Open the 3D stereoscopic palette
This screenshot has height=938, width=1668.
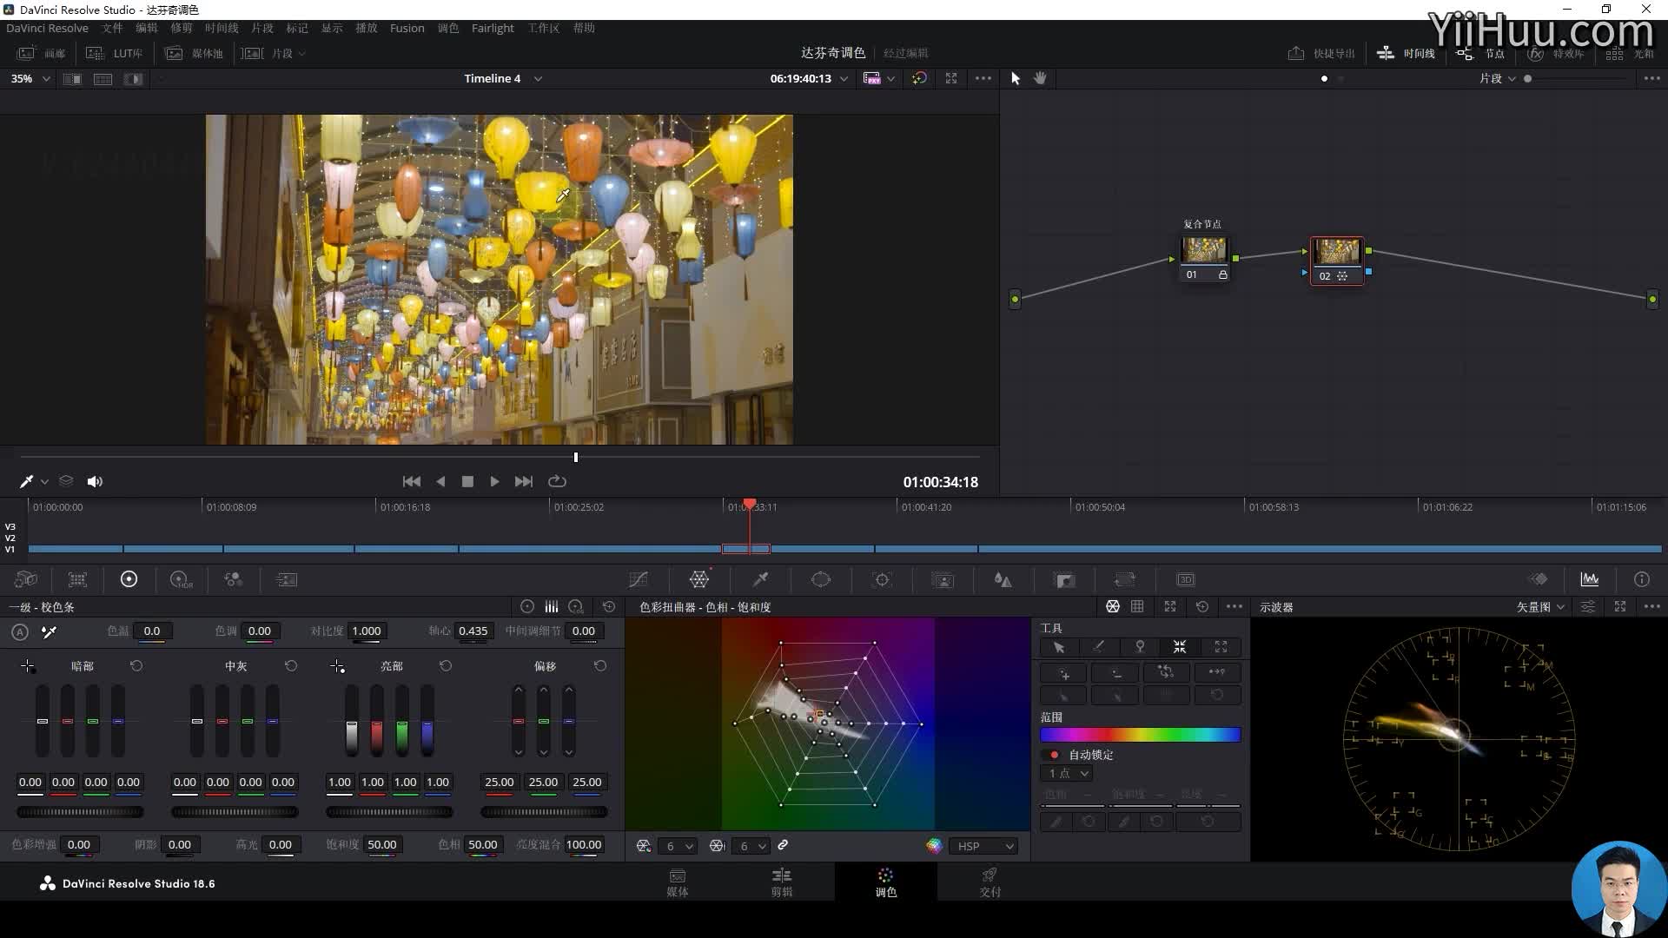click(1186, 579)
